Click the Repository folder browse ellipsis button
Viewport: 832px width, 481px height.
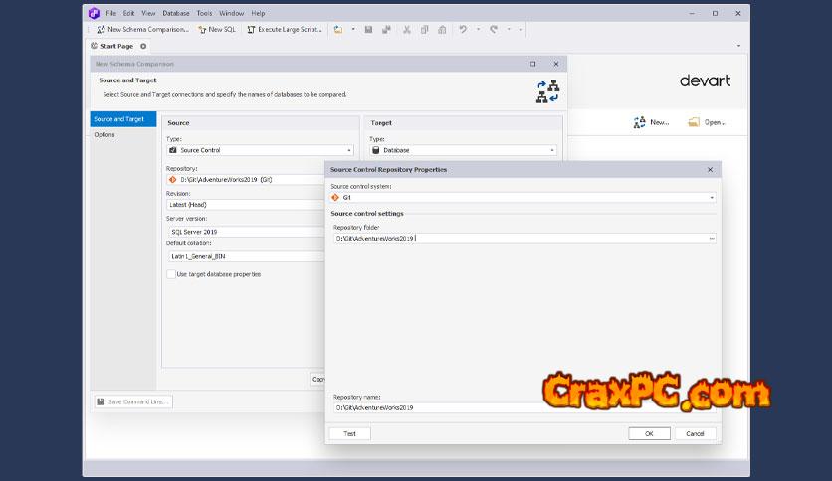[712, 239]
